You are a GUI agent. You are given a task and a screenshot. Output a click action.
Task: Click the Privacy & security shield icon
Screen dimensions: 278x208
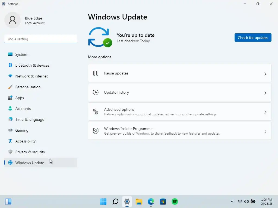(10, 152)
